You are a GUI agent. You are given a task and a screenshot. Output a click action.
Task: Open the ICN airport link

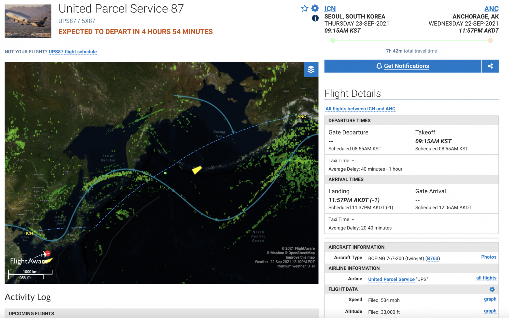330,9
